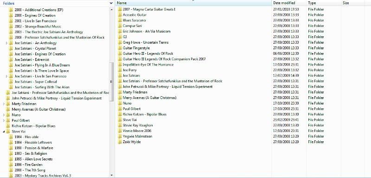Click the Blues Saraceno folder icon
This screenshot has width=371, height=178.
tap(120, 20)
